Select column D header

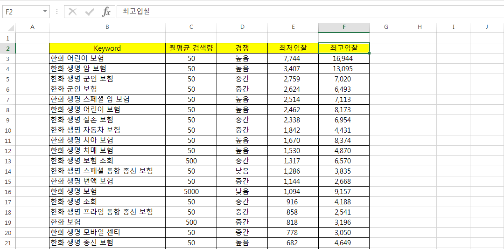[x=242, y=27]
